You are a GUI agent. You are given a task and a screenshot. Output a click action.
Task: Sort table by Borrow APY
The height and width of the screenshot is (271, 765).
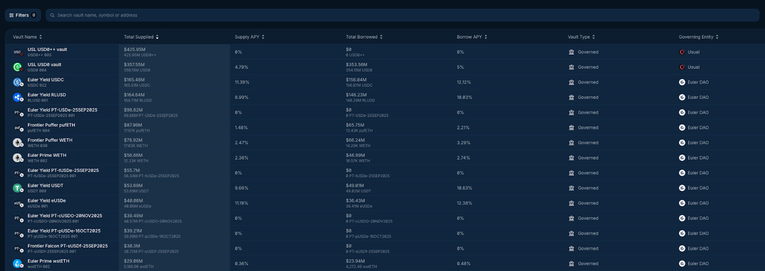click(471, 37)
